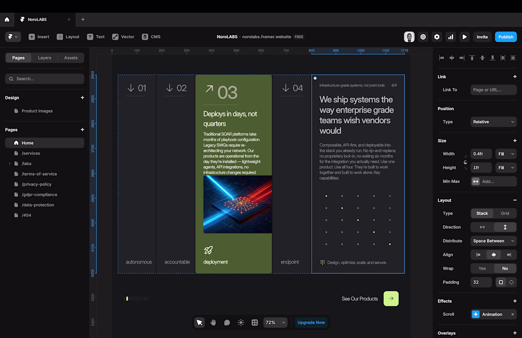Preview the site with play button
This screenshot has height=338, width=522.
coord(465,37)
